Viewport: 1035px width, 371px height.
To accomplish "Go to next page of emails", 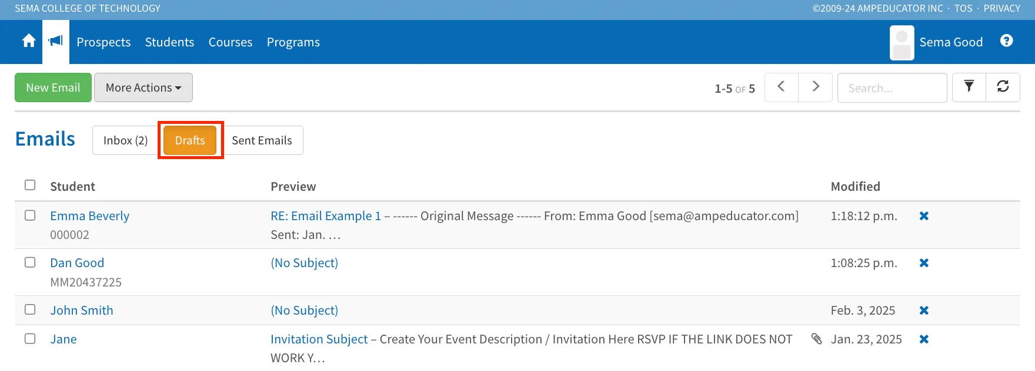I will (816, 87).
